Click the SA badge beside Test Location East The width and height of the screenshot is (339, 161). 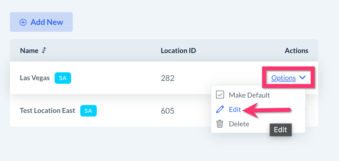(88, 111)
